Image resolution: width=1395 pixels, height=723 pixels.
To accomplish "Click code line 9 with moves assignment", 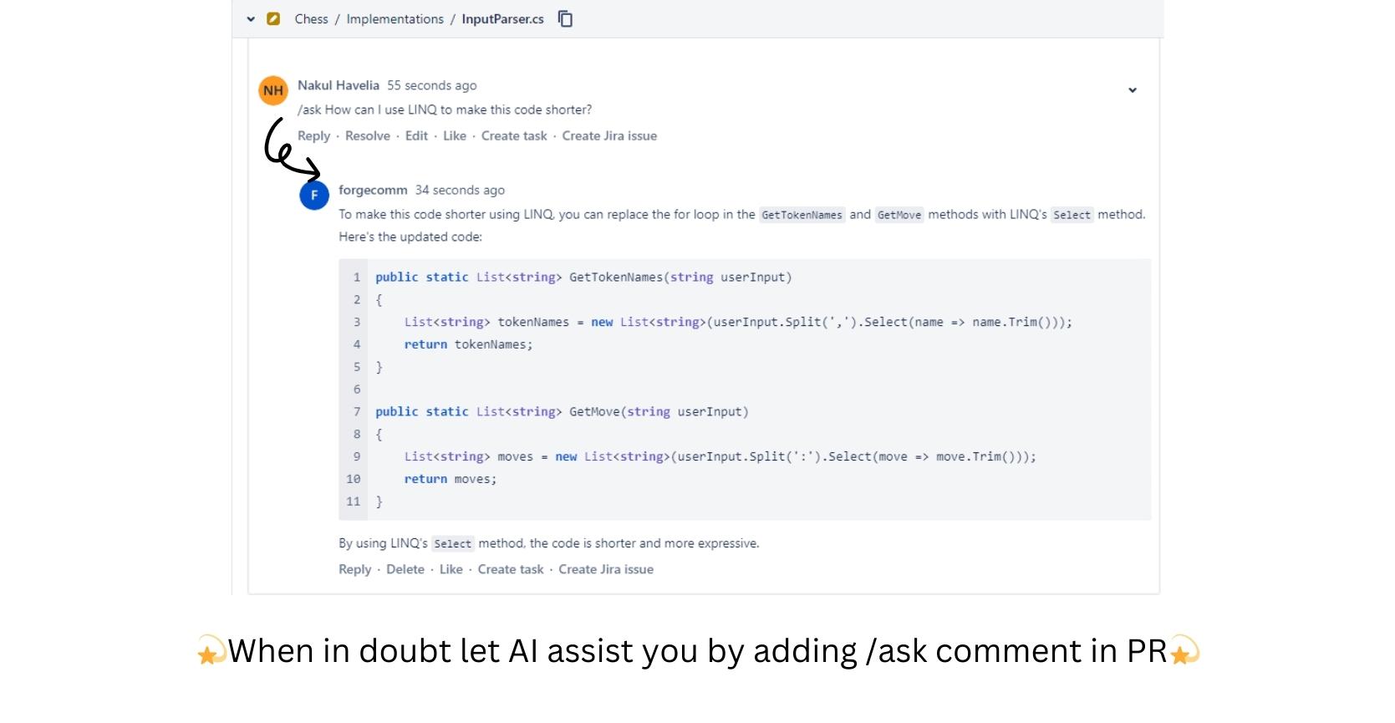I will [x=720, y=456].
